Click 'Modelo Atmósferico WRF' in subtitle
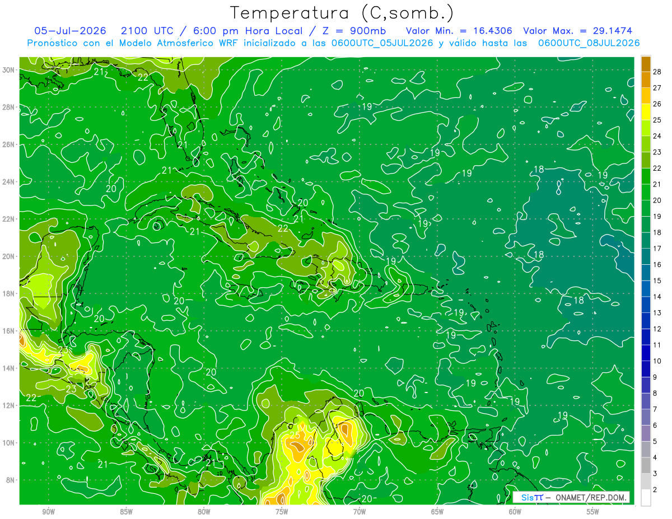This screenshot has height=519, width=672. (x=179, y=43)
